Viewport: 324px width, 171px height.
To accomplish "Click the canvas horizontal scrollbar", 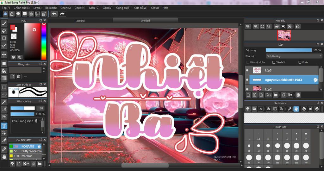I will click(145, 165).
